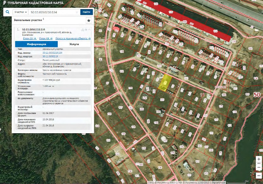Switch to the Информация tab
This screenshot has height=184, width=263.
click(x=36, y=44)
